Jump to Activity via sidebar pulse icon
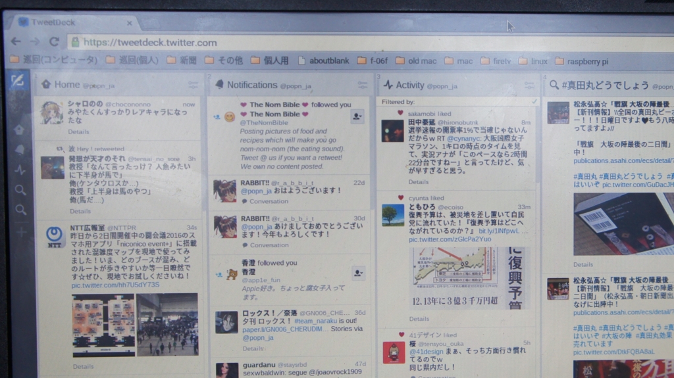This screenshot has width=674, height=378. tap(20, 170)
